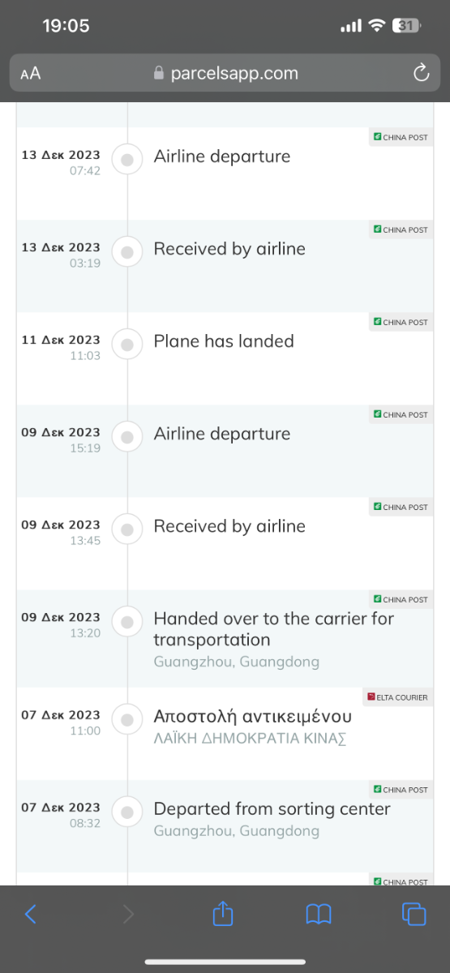Click 'Departed from sorting center' event text
Image resolution: width=450 pixels, height=973 pixels.
pos(272,809)
